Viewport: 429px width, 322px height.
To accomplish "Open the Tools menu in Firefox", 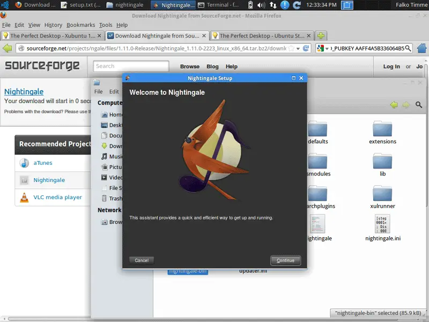I will point(106,25).
